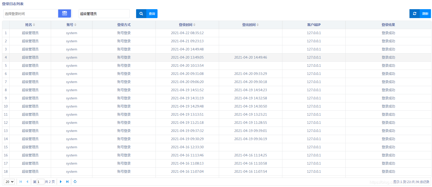Click 账号登录 in row 12

pyautogui.click(x=124, y=123)
